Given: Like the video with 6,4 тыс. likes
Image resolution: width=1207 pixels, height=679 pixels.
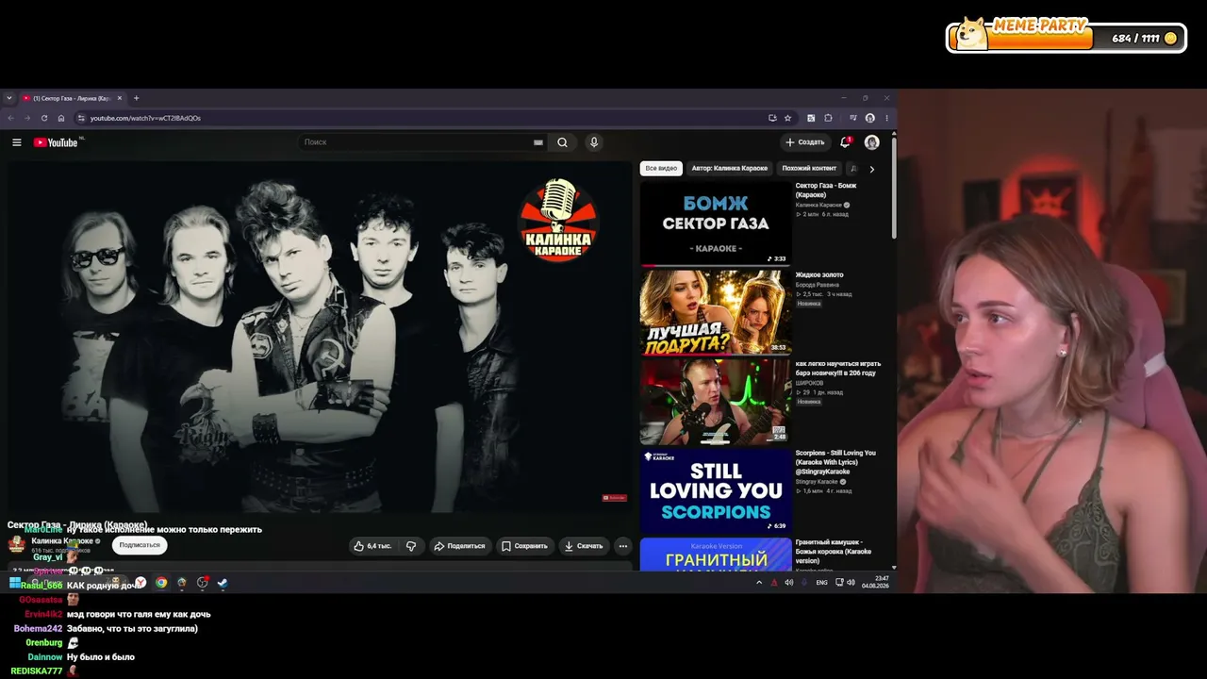Looking at the screenshot, I should (373, 546).
